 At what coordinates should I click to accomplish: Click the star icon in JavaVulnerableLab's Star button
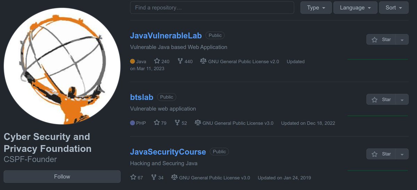(x=375, y=40)
